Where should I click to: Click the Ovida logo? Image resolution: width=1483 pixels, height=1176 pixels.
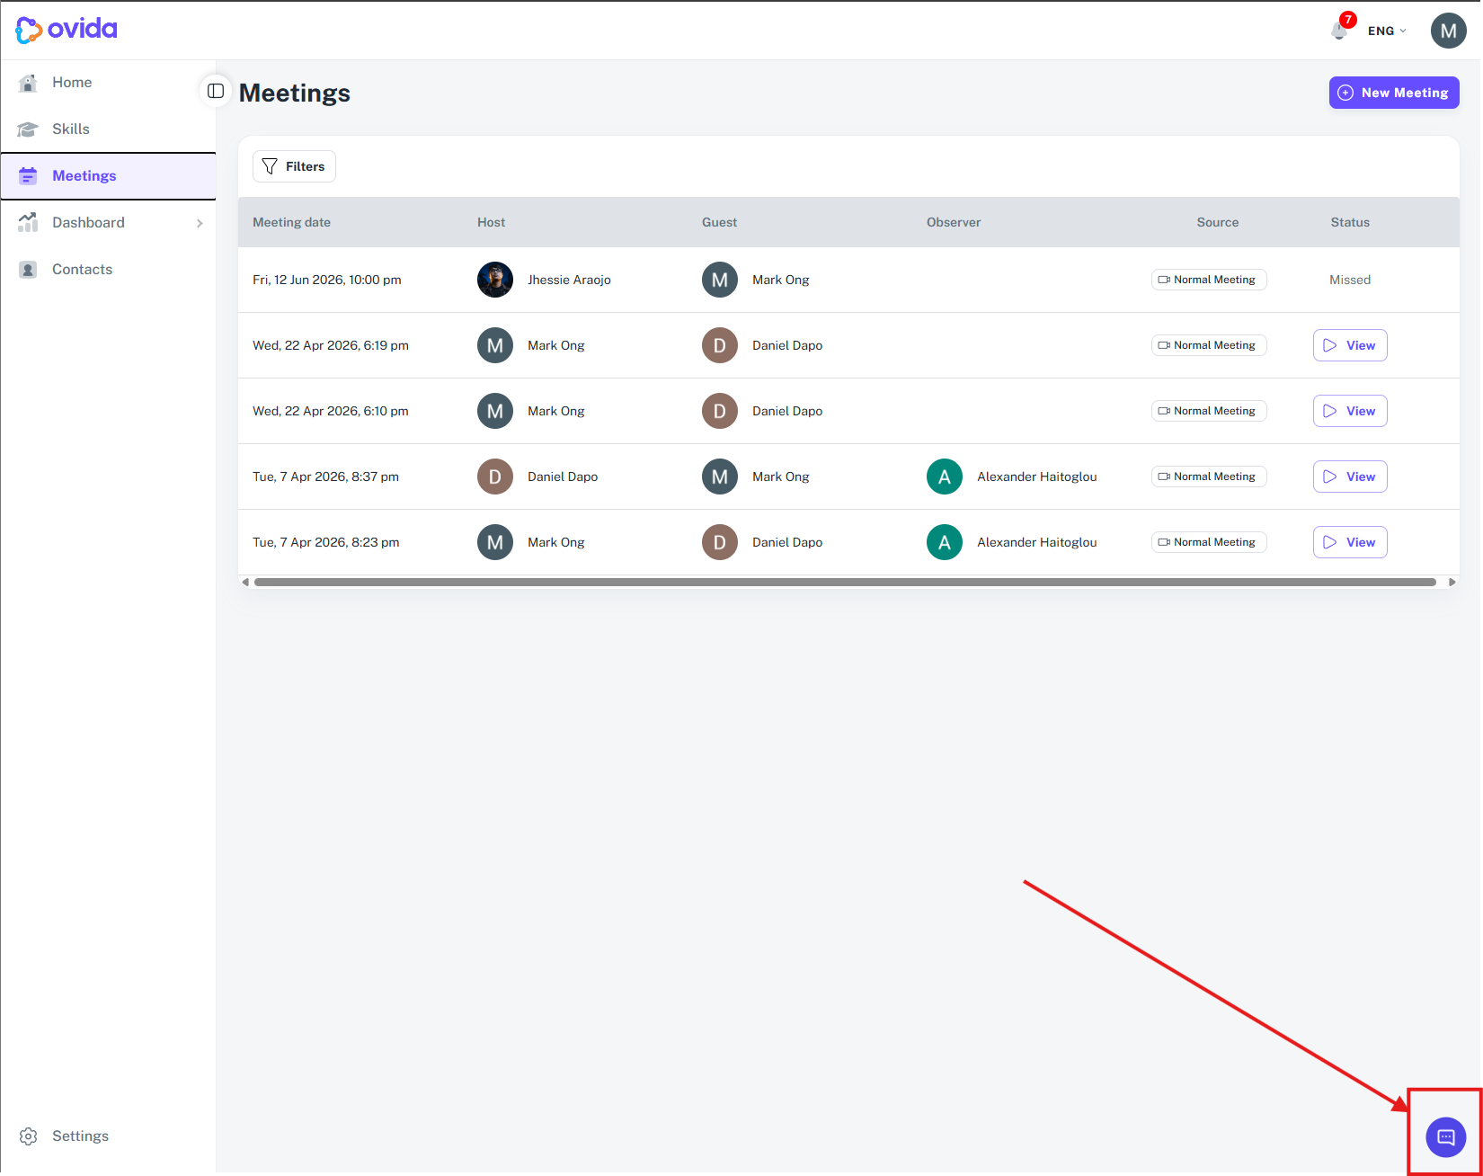click(67, 30)
